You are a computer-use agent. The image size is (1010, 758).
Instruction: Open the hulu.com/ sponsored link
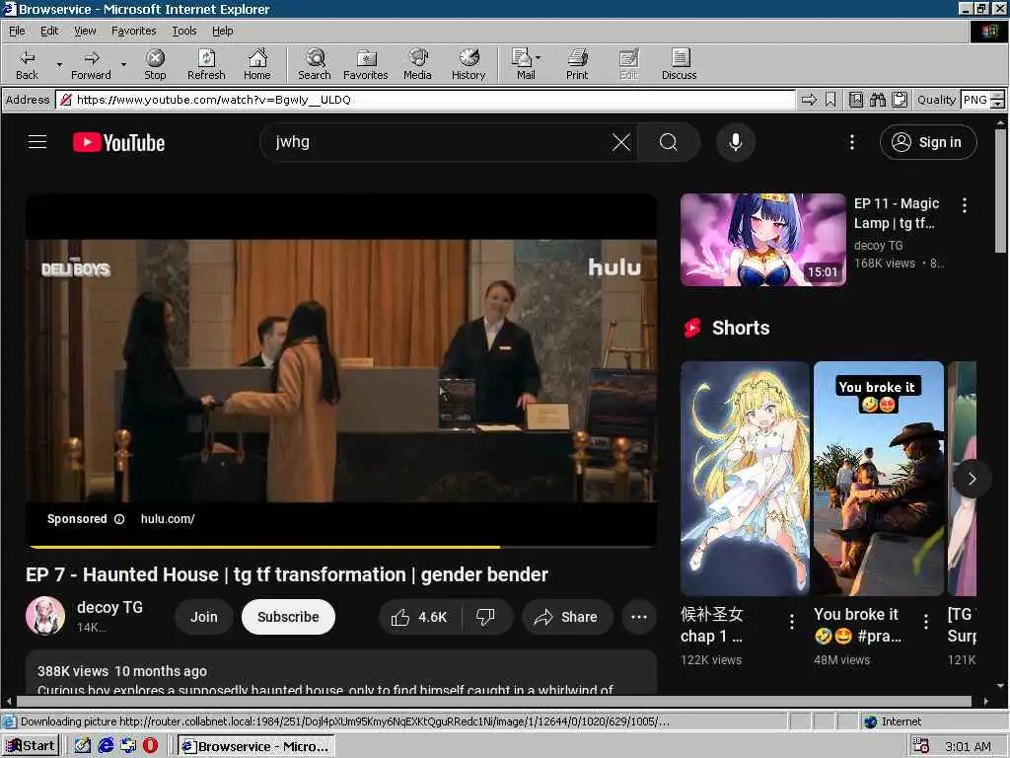click(x=168, y=519)
